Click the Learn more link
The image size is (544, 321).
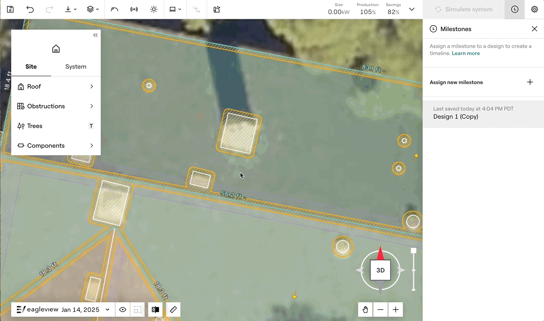(465, 53)
